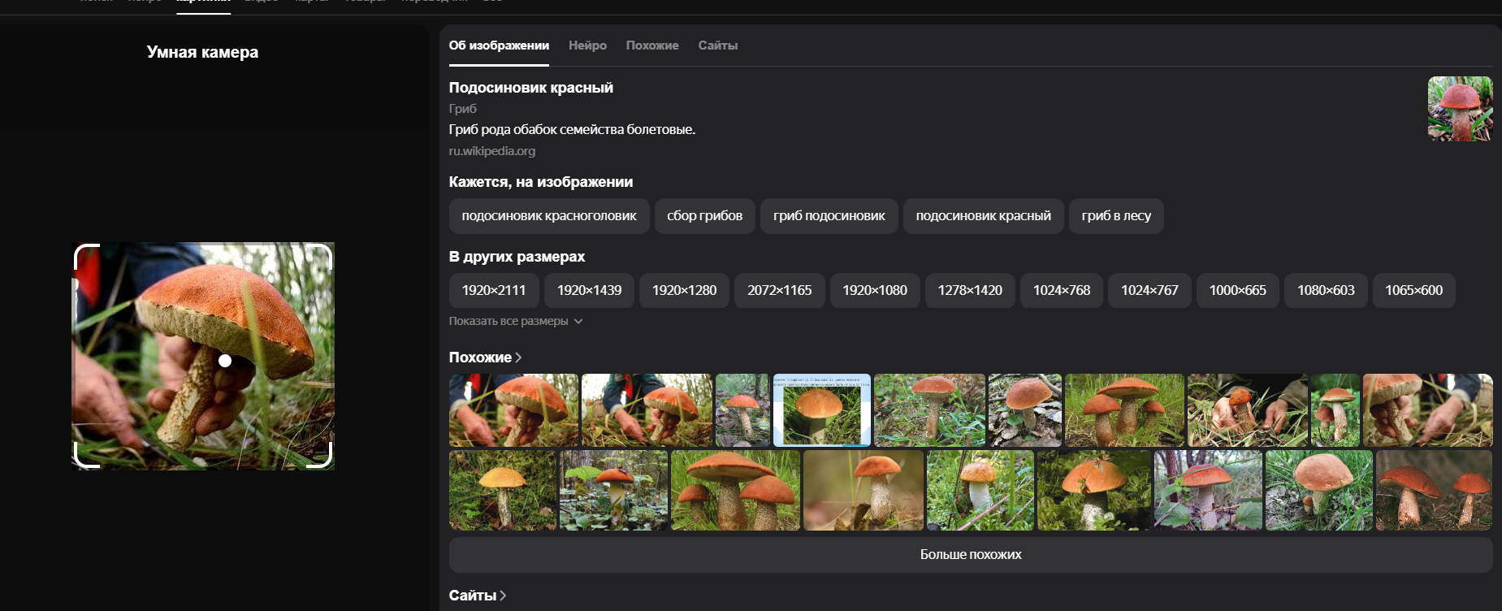Open the Сайты tab
The width and height of the screenshot is (1502, 611).
click(718, 45)
